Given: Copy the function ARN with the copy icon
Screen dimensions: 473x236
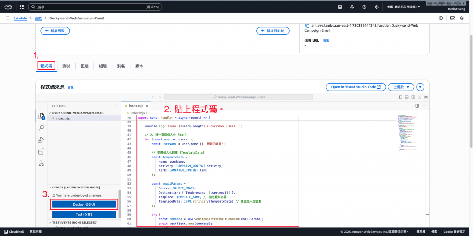Looking at the screenshot, I should [x=307, y=25].
